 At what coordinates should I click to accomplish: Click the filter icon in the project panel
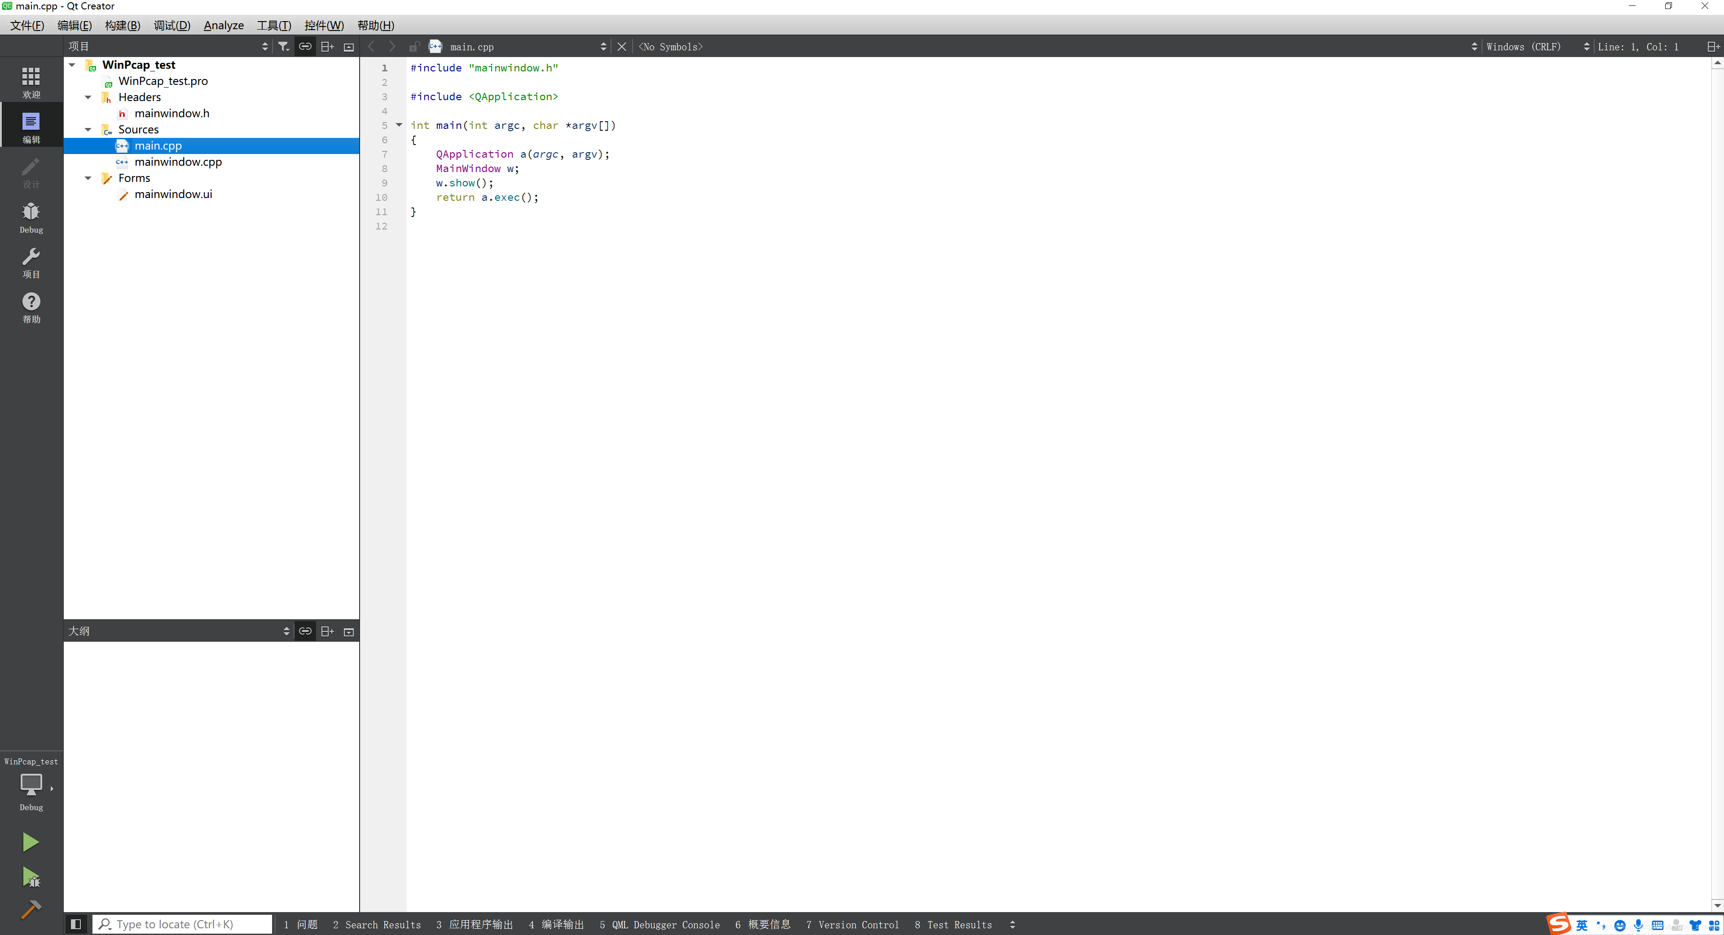tap(283, 46)
